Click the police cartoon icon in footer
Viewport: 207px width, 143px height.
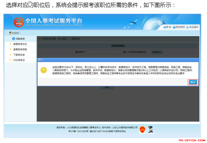[x=151, y=130]
